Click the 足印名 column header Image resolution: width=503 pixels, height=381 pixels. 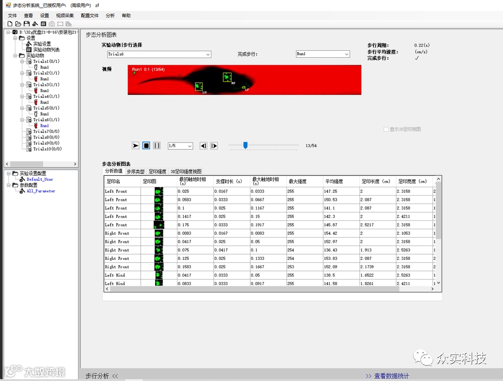[122, 181]
